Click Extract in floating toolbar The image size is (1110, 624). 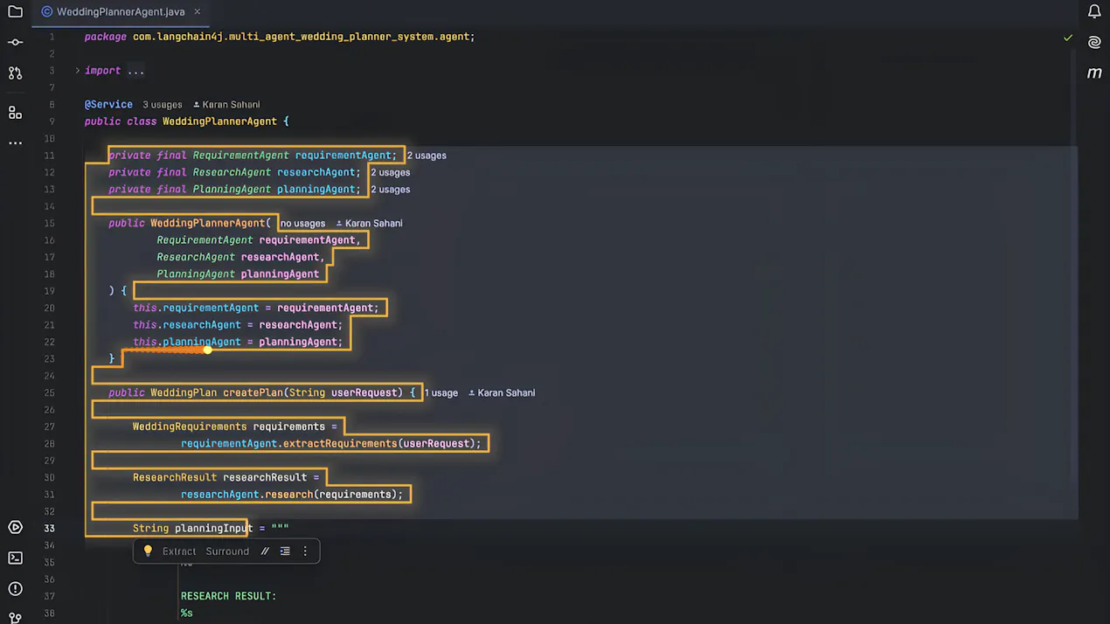[x=179, y=551]
